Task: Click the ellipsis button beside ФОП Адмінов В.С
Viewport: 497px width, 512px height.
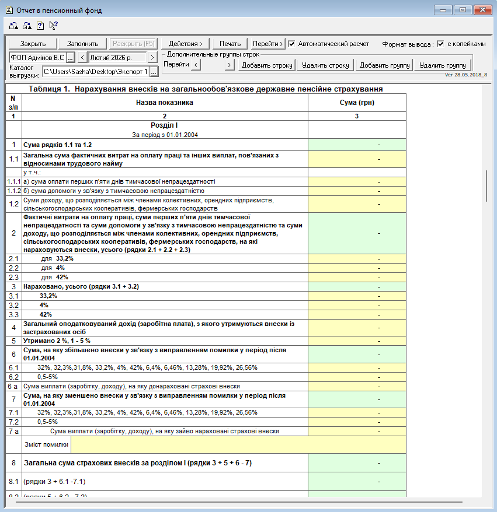Action: click(70, 58)
